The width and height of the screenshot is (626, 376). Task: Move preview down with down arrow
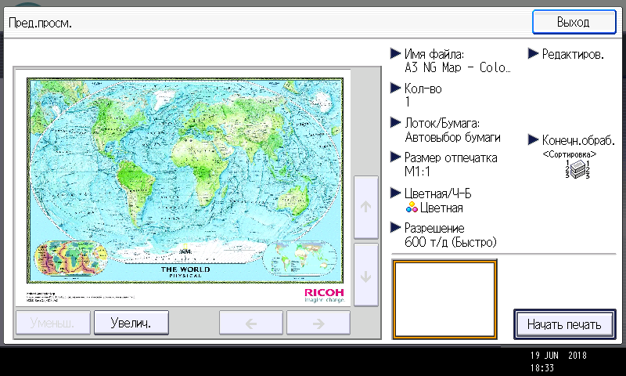(x=365, y=275)
